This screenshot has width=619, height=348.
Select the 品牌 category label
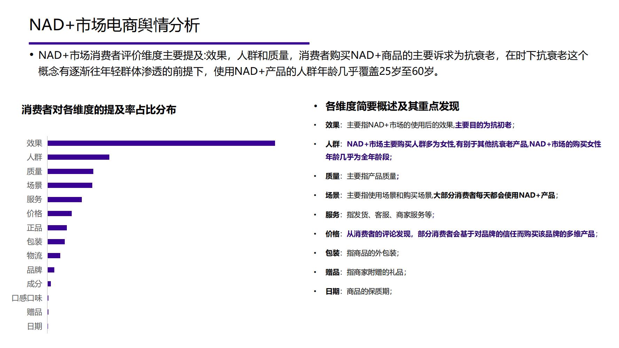[34, 270]
